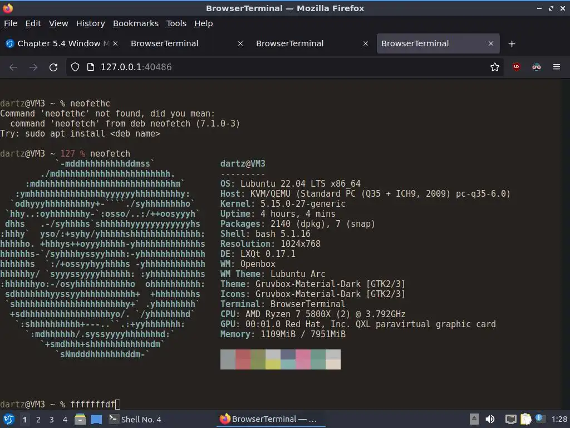Screen dimensions: 570x428
Task: Switch to virtual desktop 2
Action: [x=38, y=420]
